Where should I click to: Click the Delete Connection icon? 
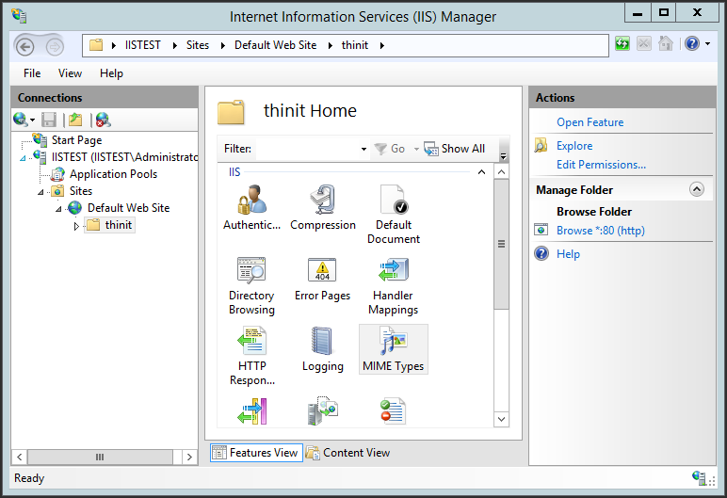[103, 120]
